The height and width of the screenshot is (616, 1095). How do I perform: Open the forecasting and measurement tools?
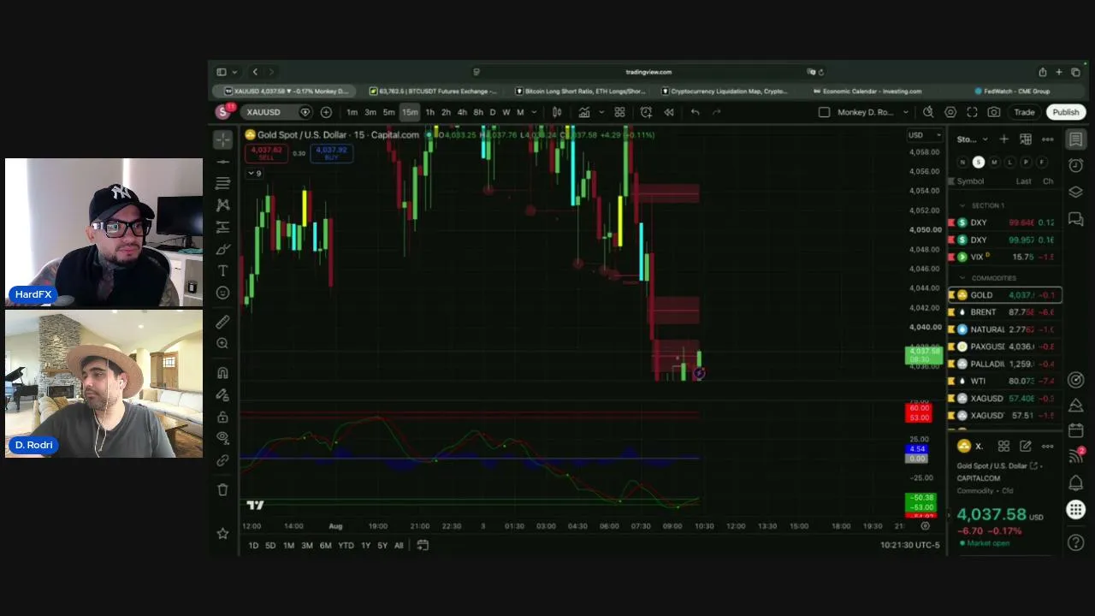[x=223, y=227]
